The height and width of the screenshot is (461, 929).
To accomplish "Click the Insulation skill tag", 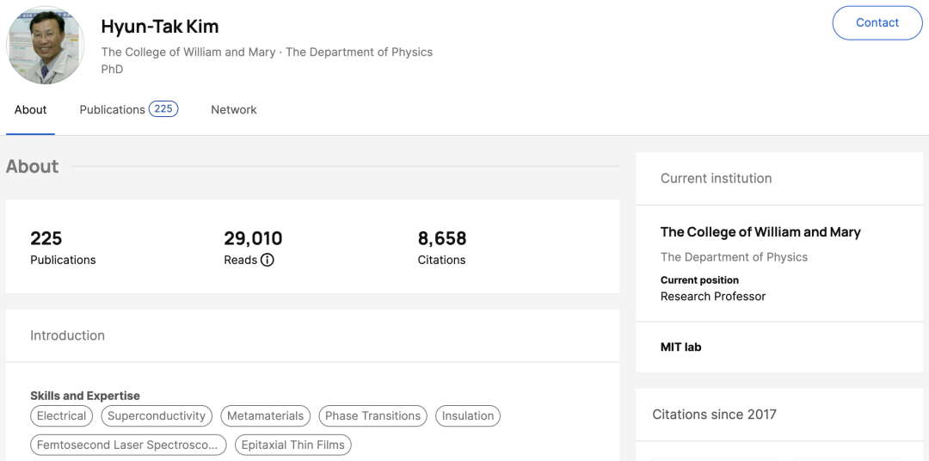I will [x=468, y=416].
